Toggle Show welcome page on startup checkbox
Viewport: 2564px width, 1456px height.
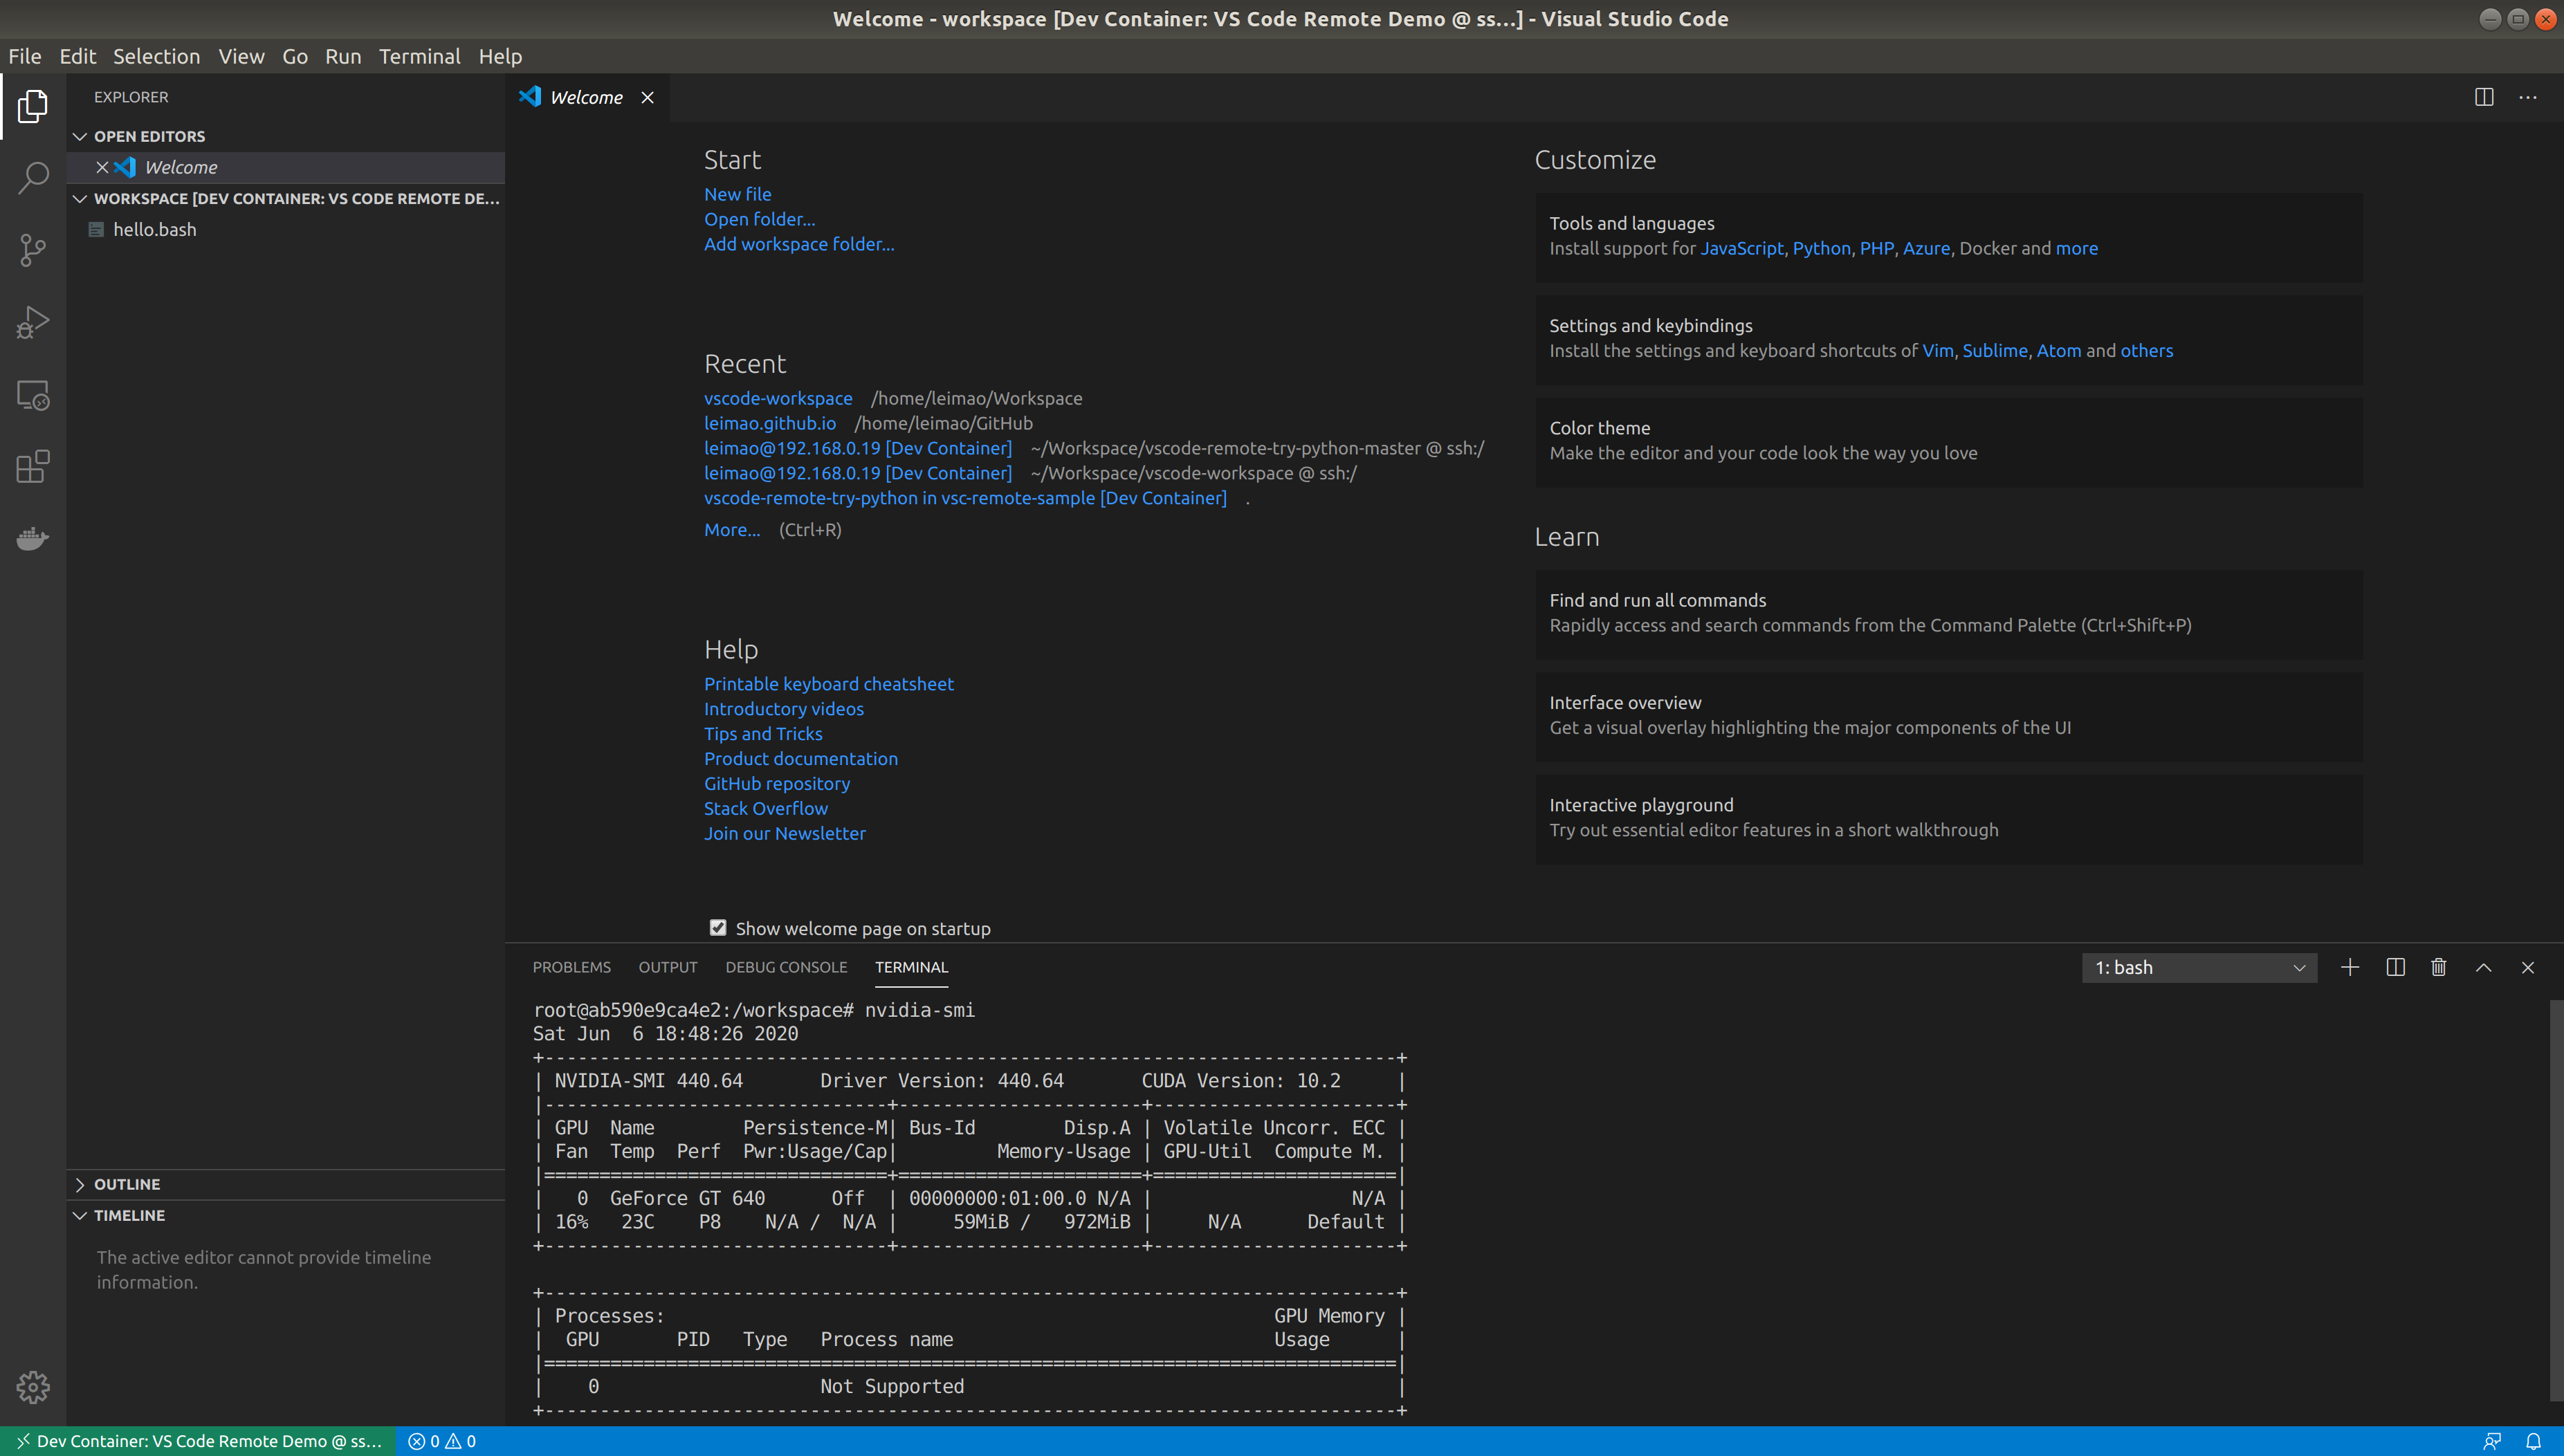(x=718, y=927)
